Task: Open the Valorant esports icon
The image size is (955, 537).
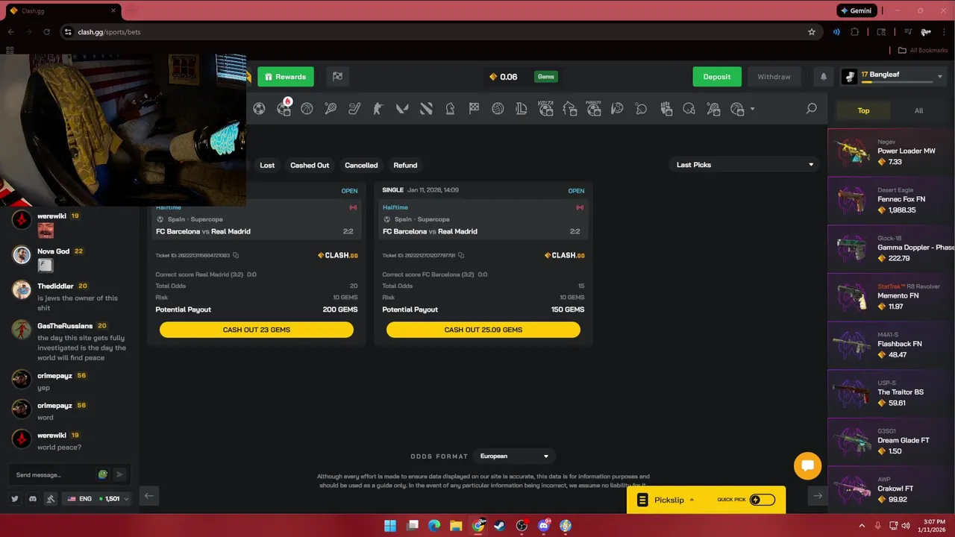Action: click(x=402, y=109)
